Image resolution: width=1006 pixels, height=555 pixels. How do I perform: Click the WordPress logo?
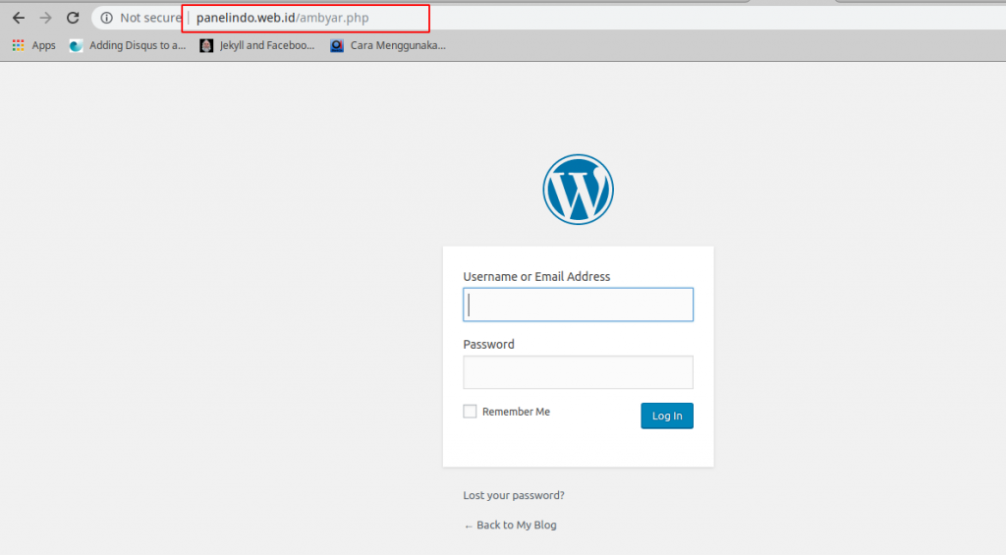[x=578, y=190]
